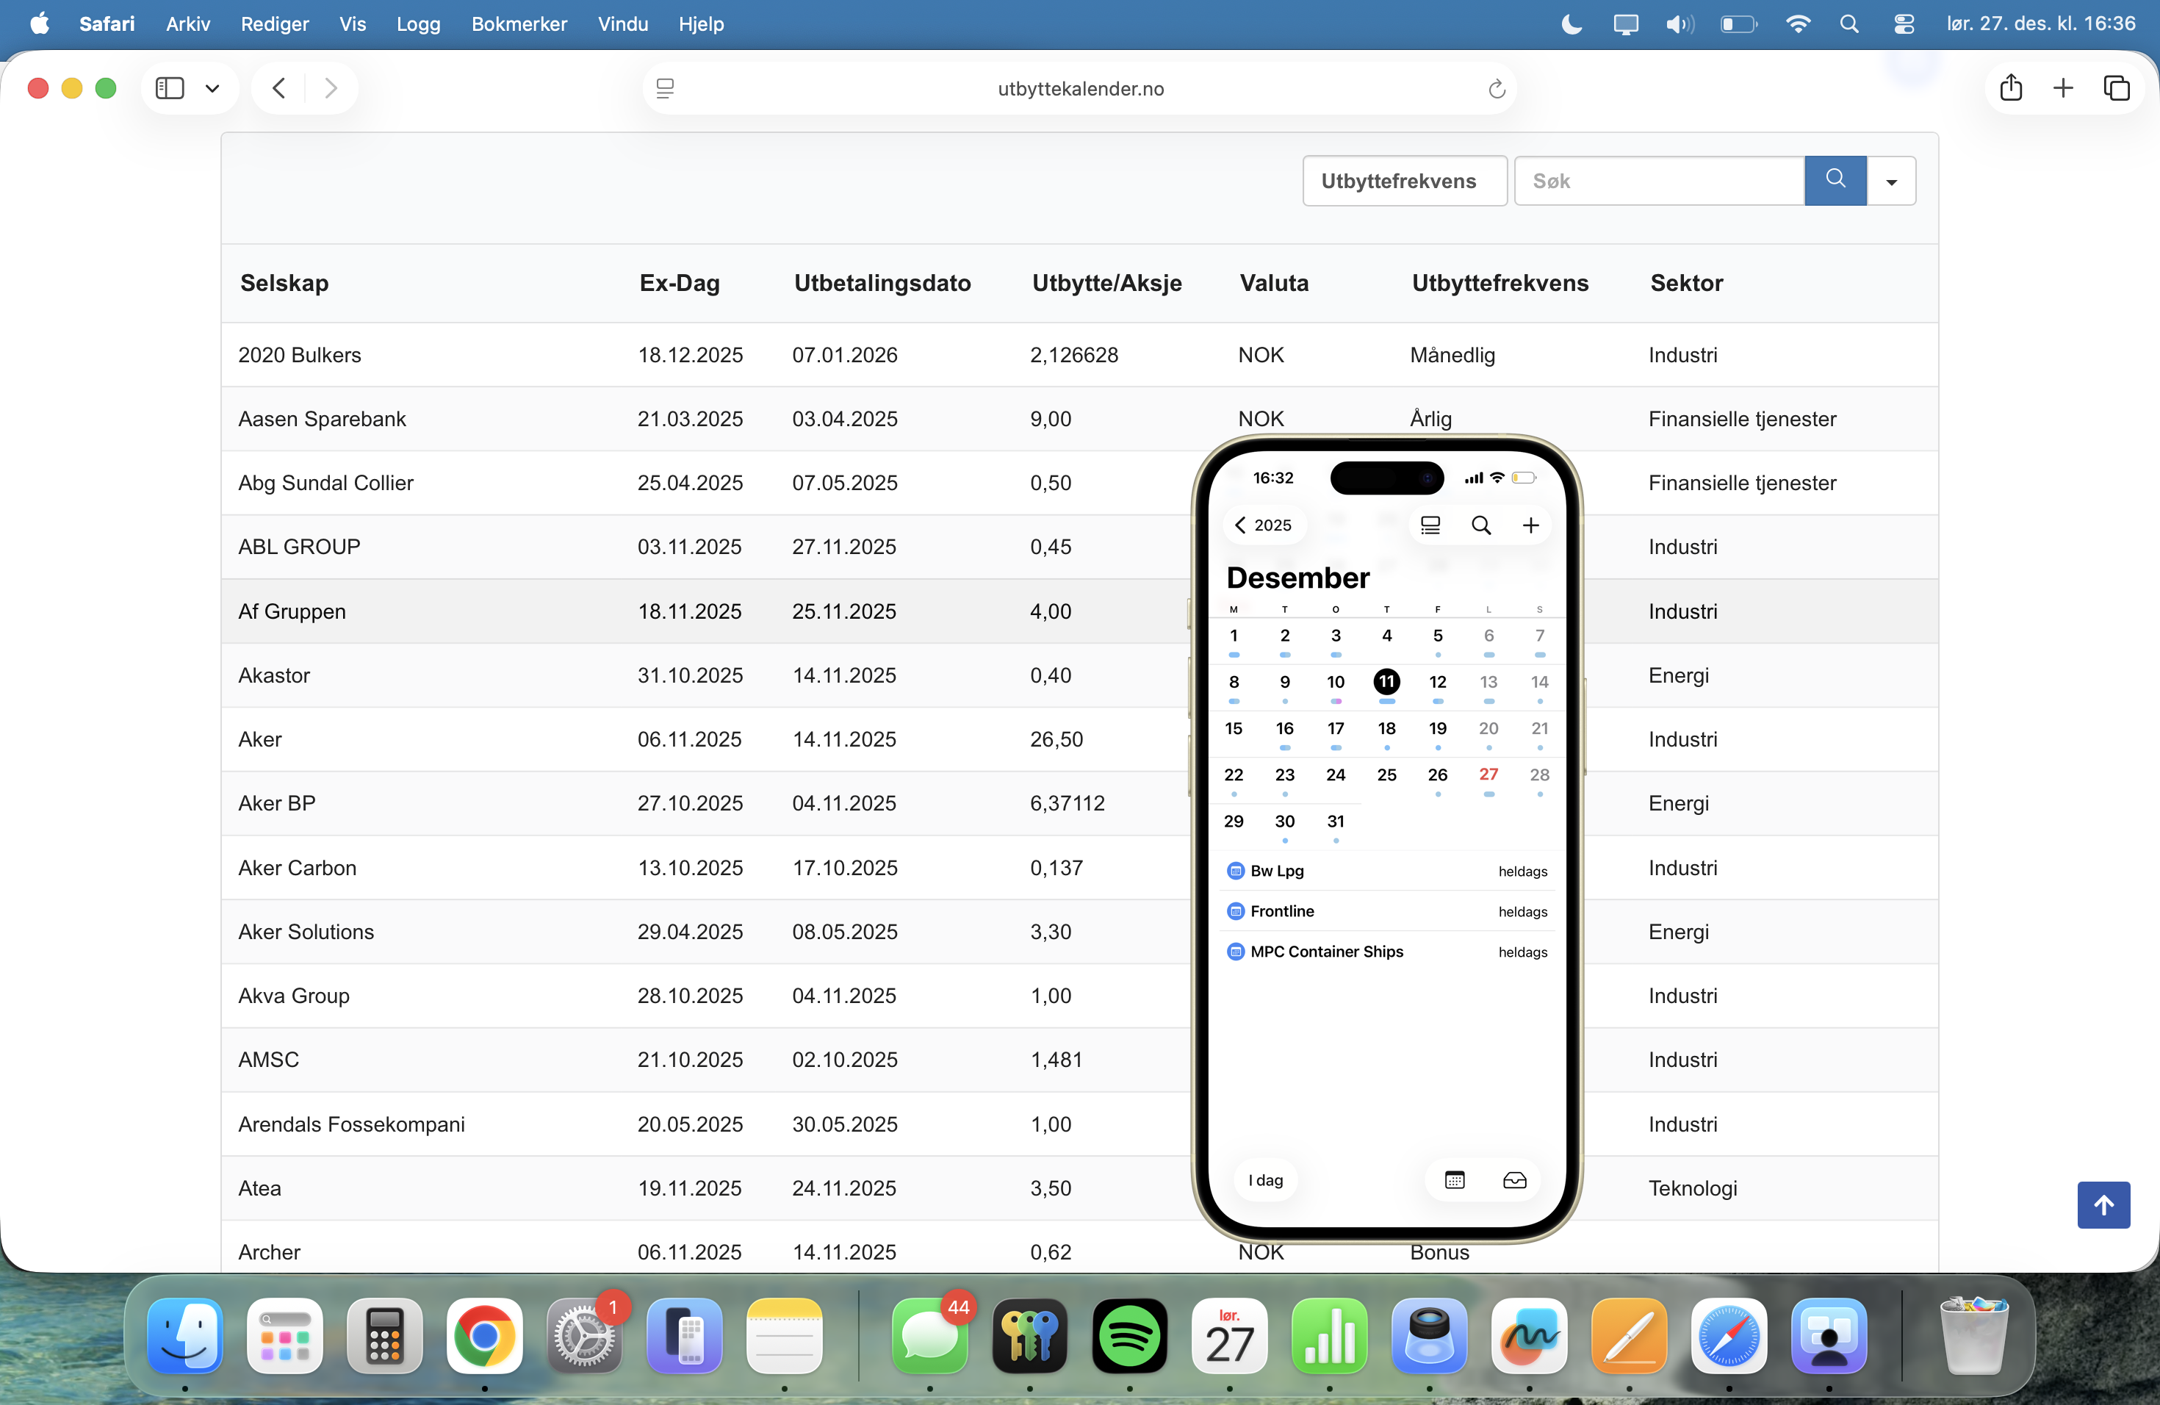Tap the list view icon in iPhone calendar
This screenshot has height=1405, width=2160.
click(x=1430, y=525)
